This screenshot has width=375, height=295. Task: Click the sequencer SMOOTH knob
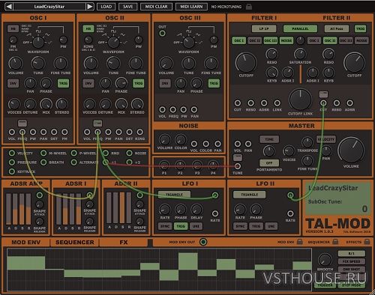click(325, 259)
